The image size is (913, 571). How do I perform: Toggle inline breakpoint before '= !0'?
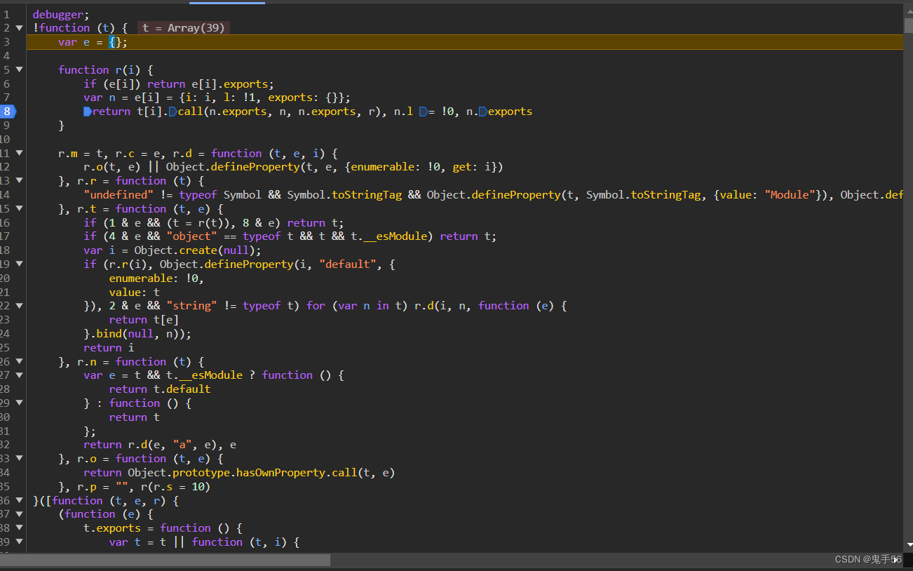coord(423,111)
